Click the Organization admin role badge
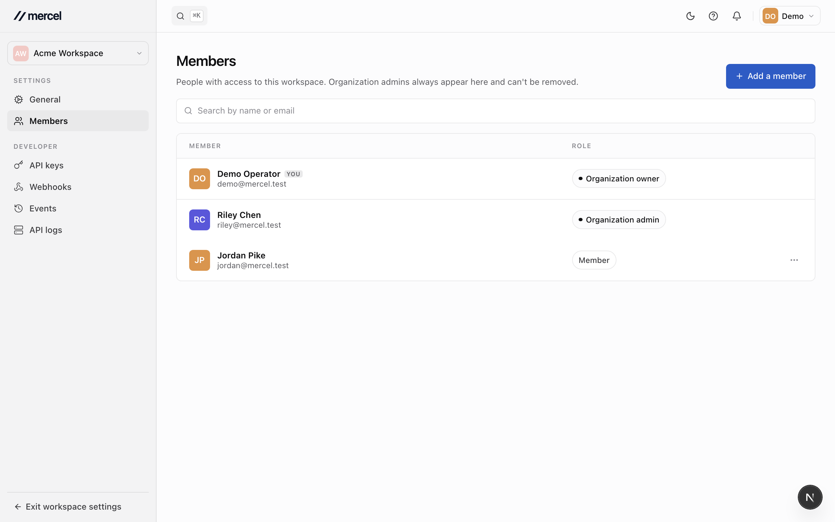835x522 pixels. 619,220
